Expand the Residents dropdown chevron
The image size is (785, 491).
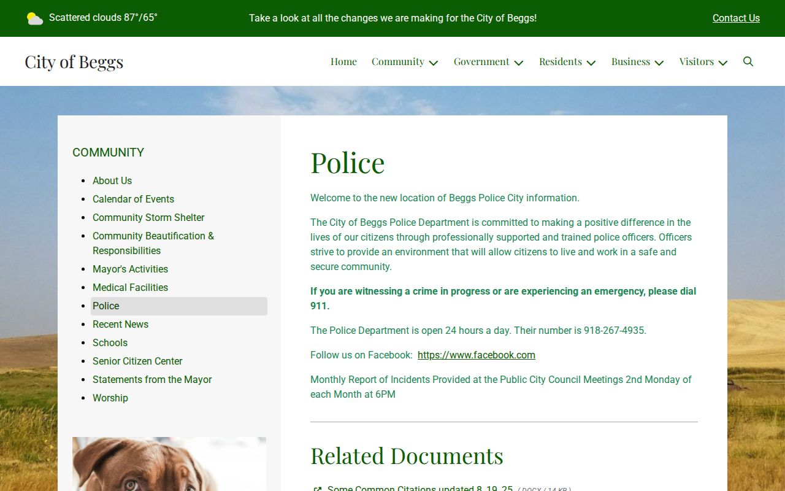[591, 63]
